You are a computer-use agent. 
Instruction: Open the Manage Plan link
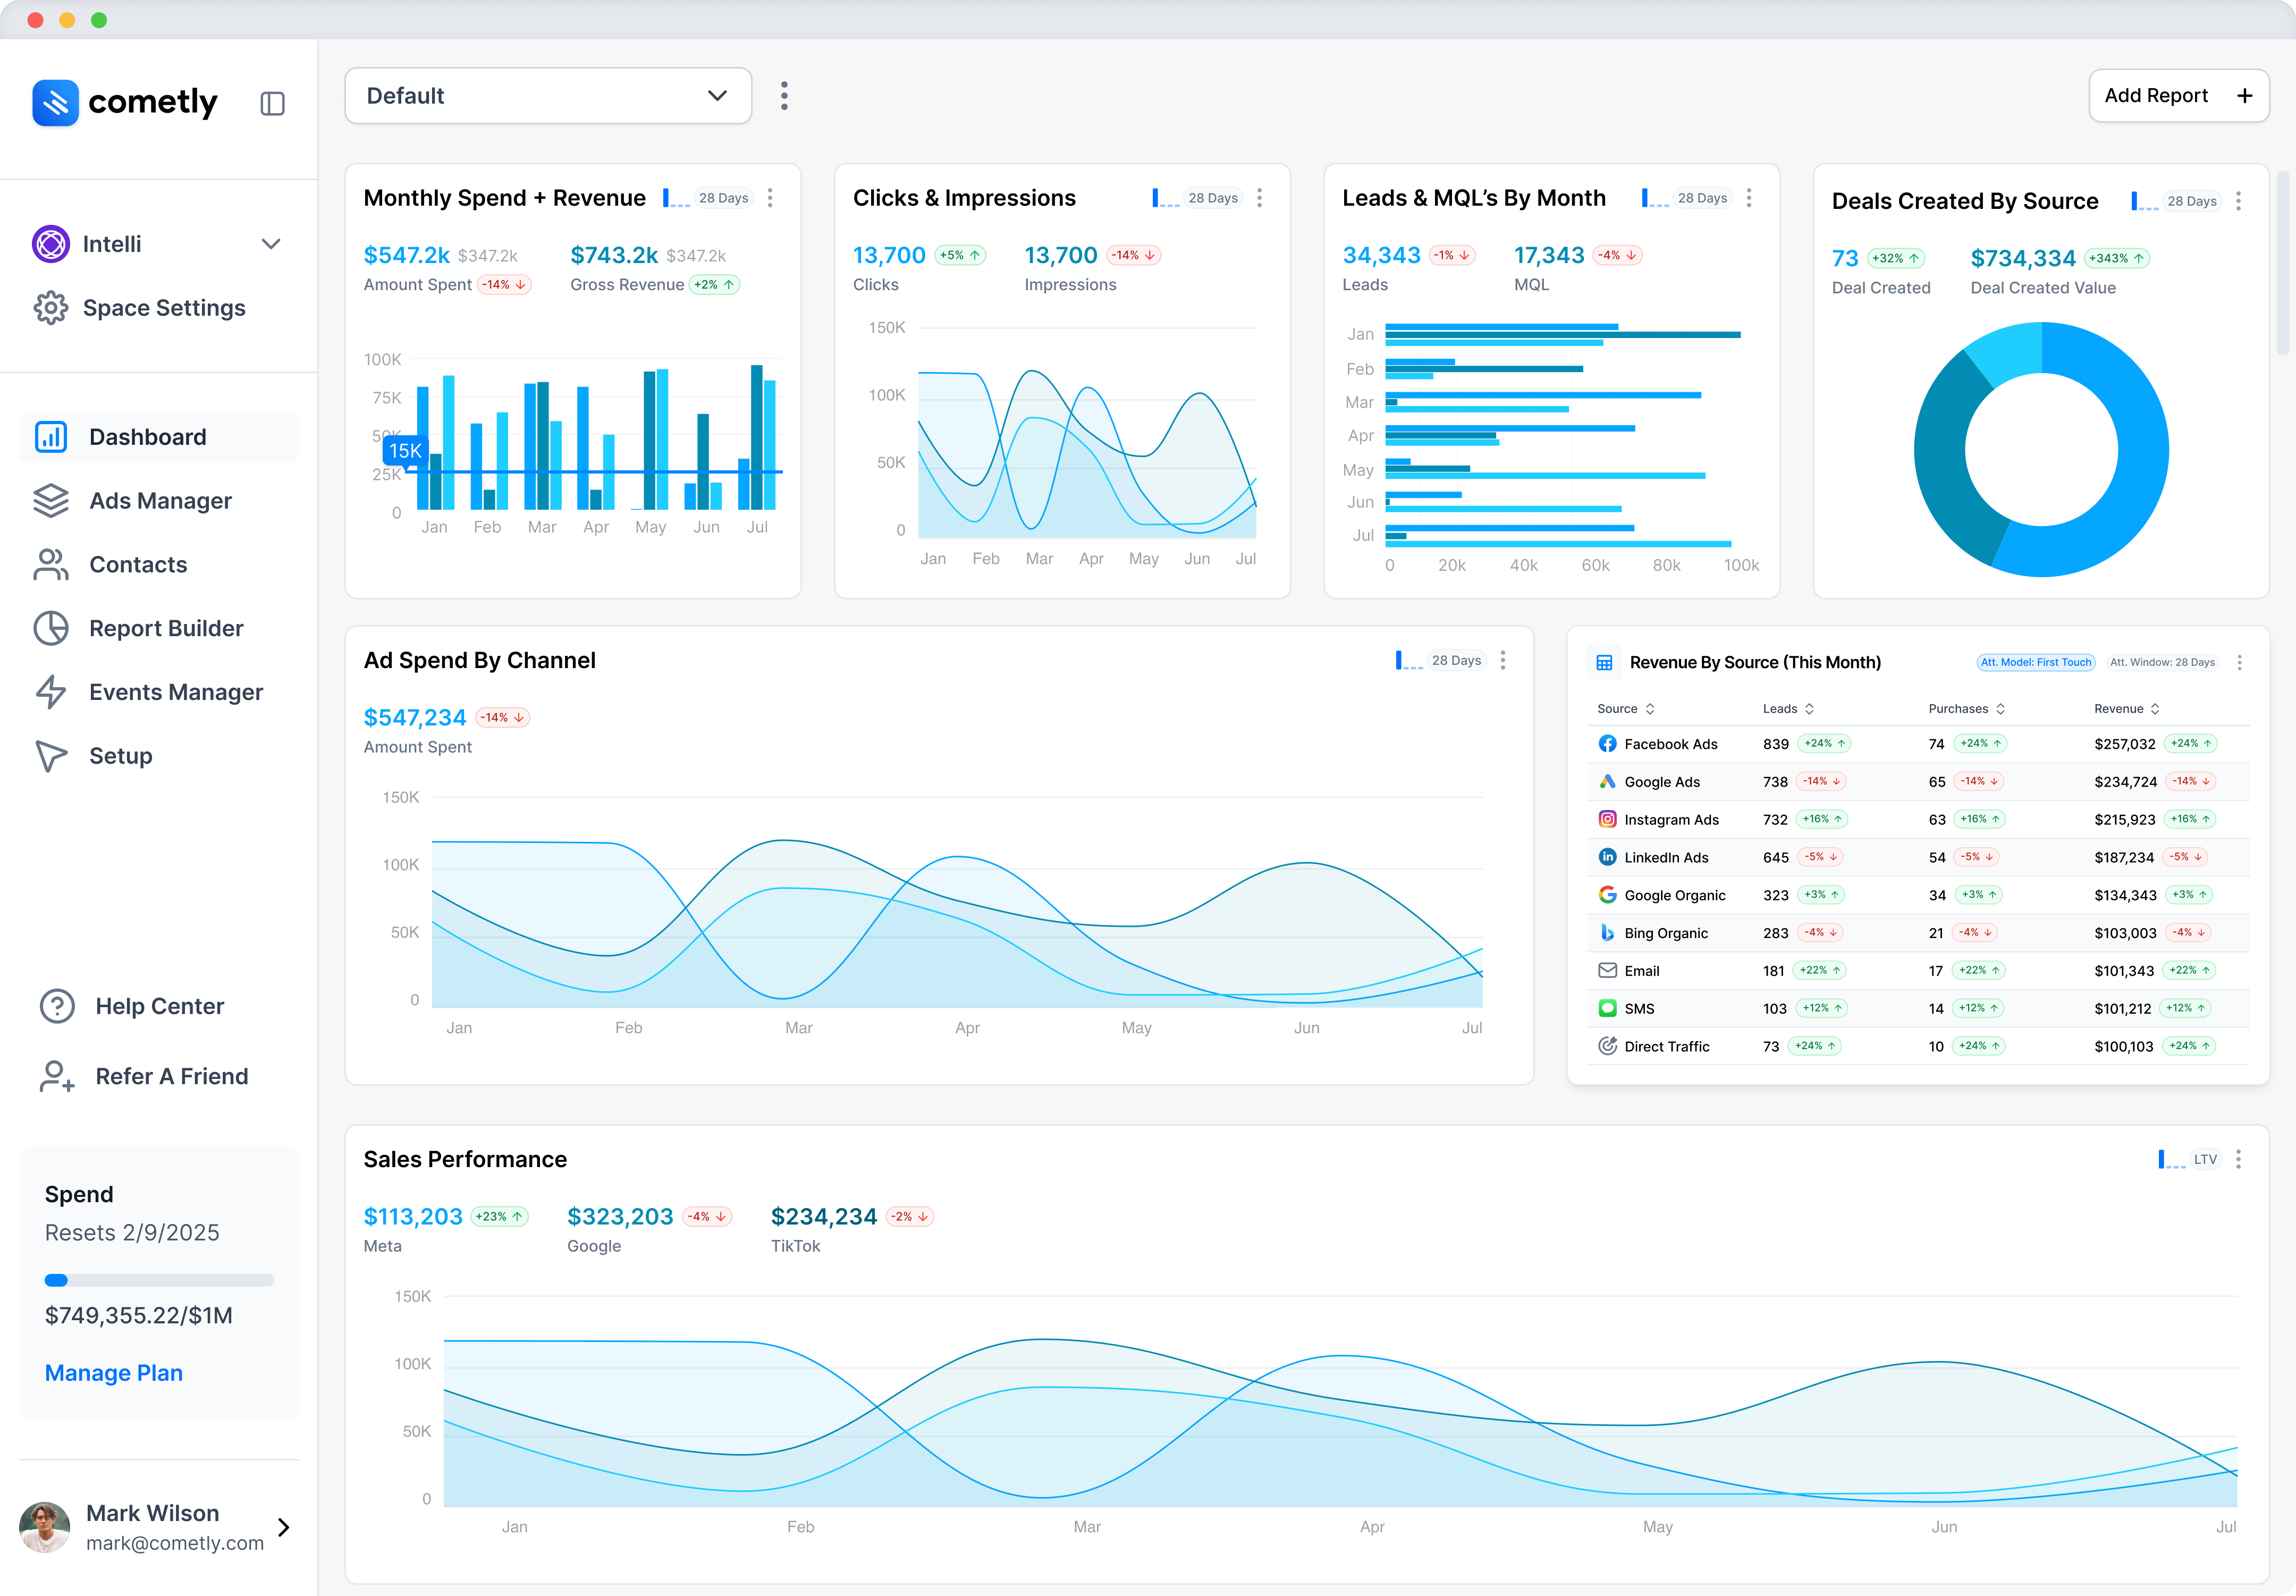113,1373
